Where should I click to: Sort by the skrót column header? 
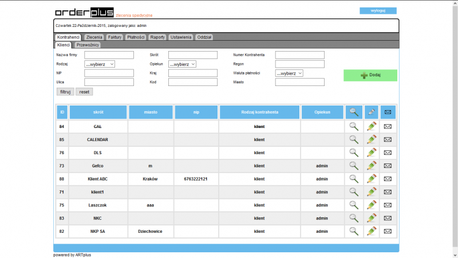click(98, 112)
